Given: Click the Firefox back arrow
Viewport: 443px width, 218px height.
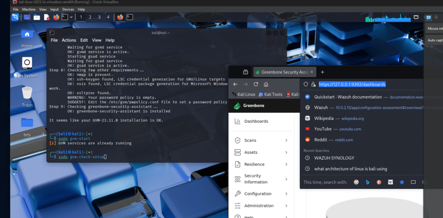Looking at the screenshot, I should point(235,84).
